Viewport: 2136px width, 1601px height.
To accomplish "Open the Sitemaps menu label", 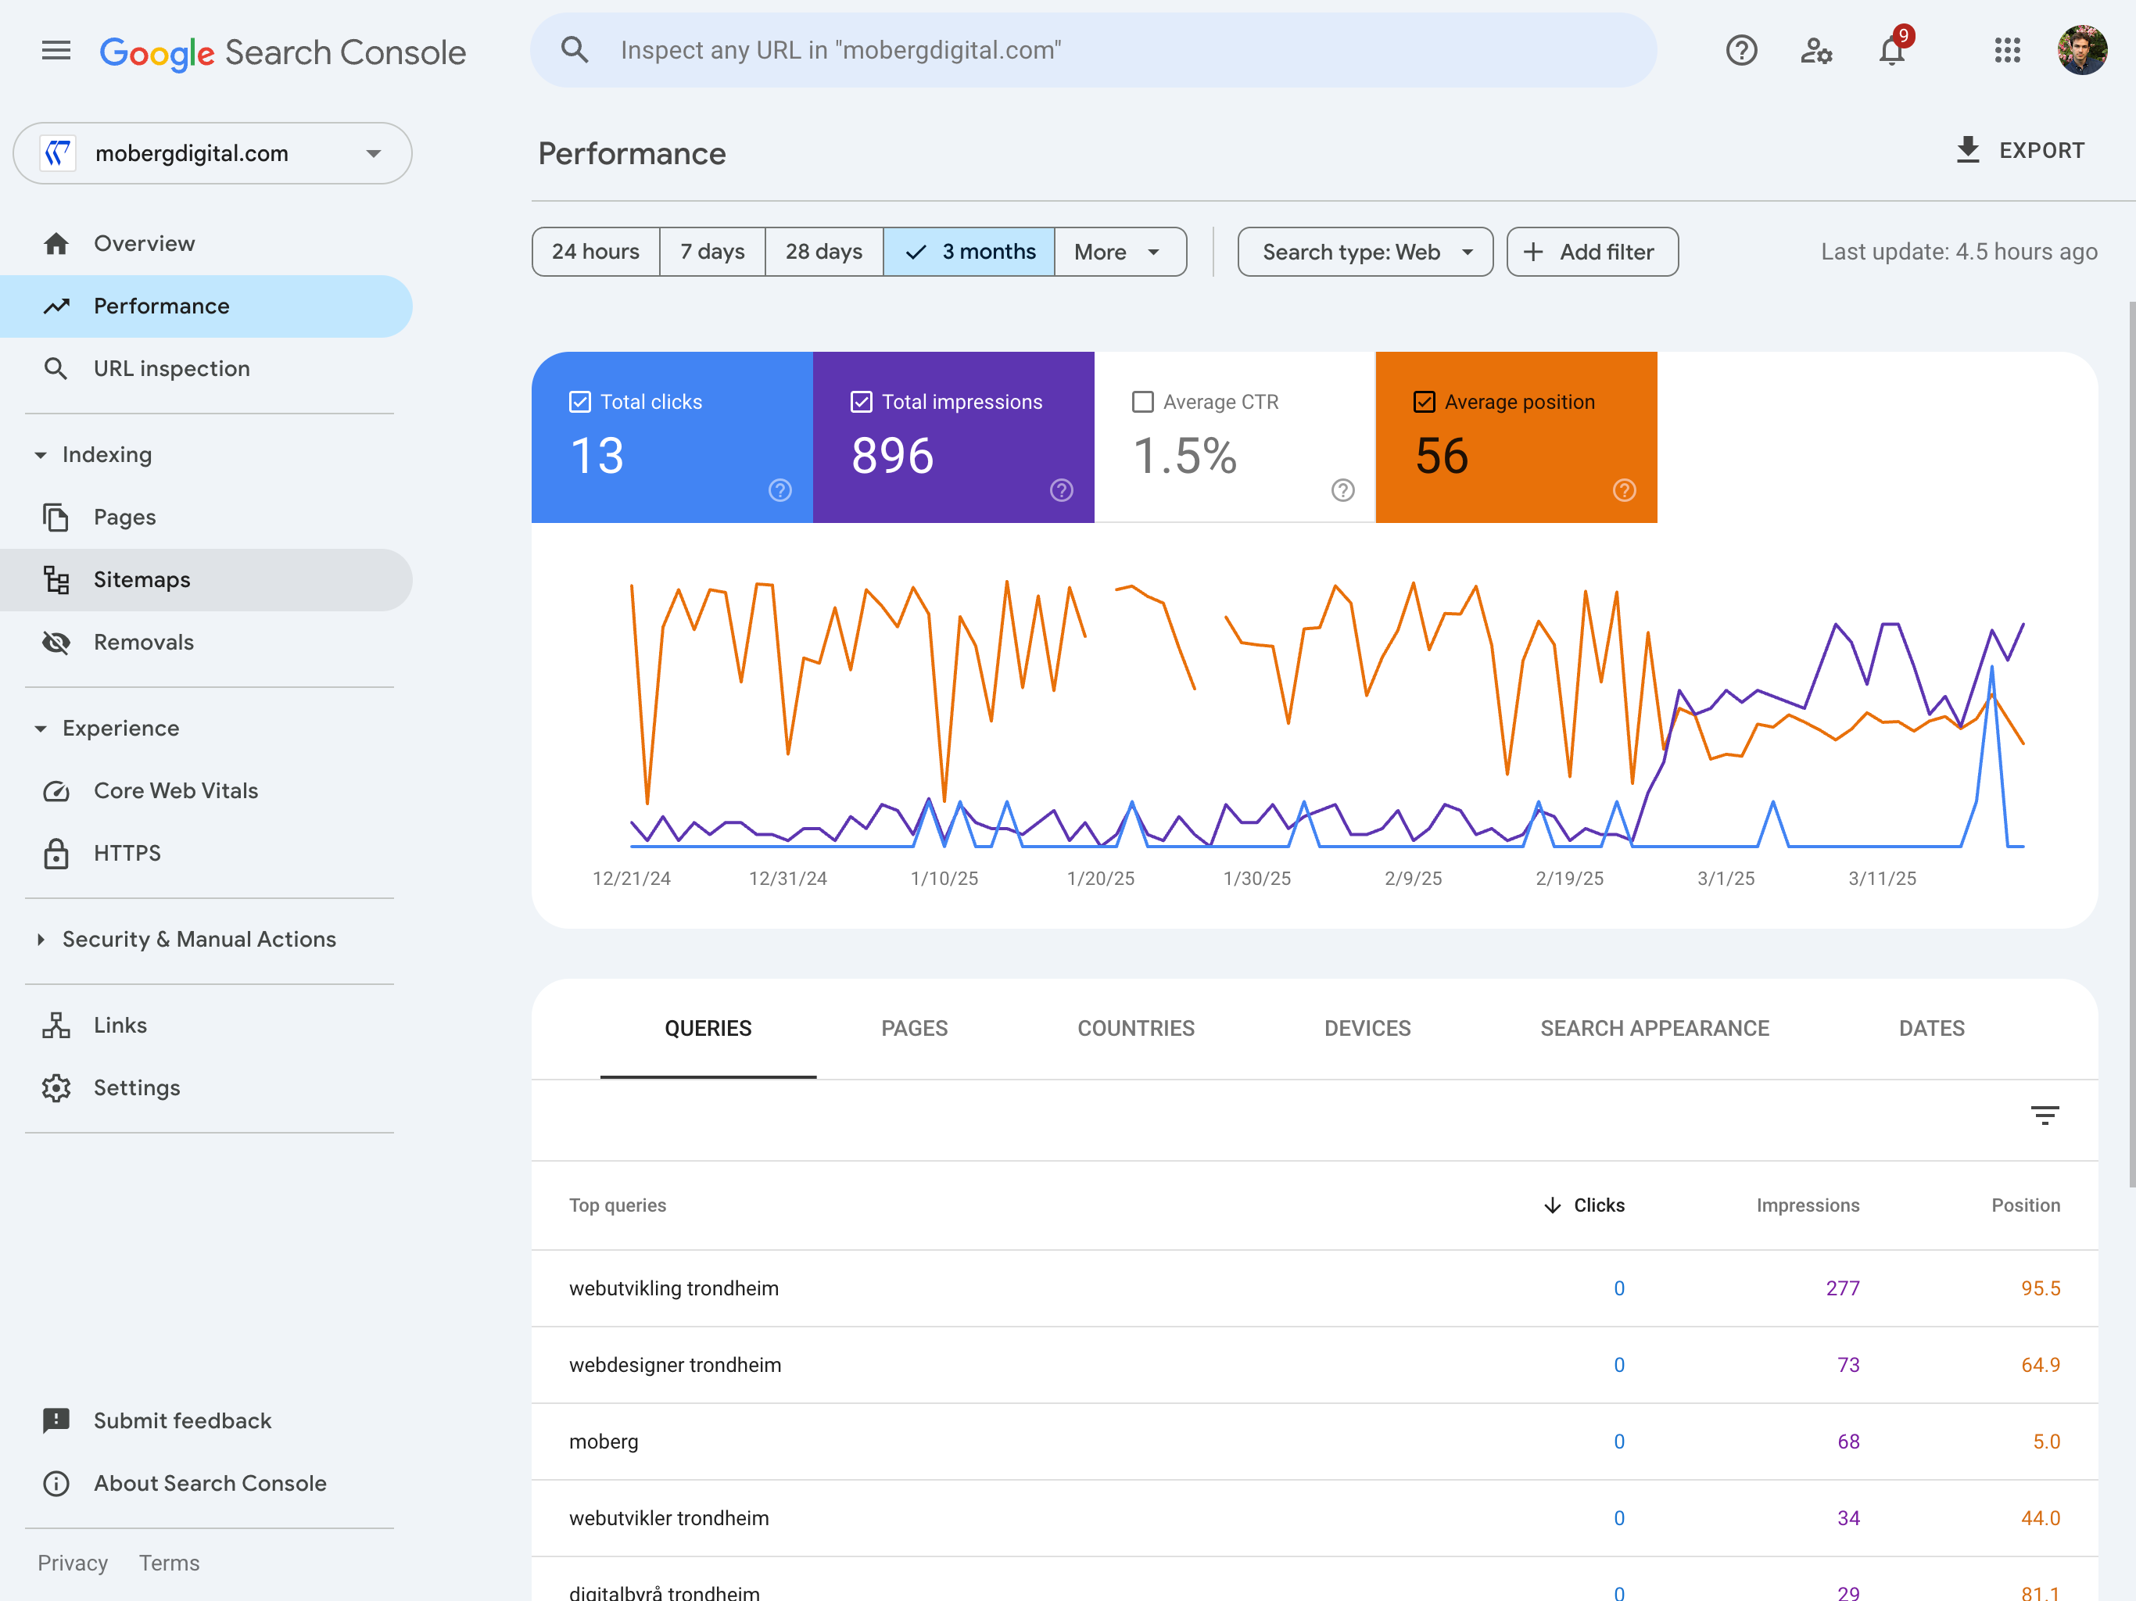I will pos(142,579).
